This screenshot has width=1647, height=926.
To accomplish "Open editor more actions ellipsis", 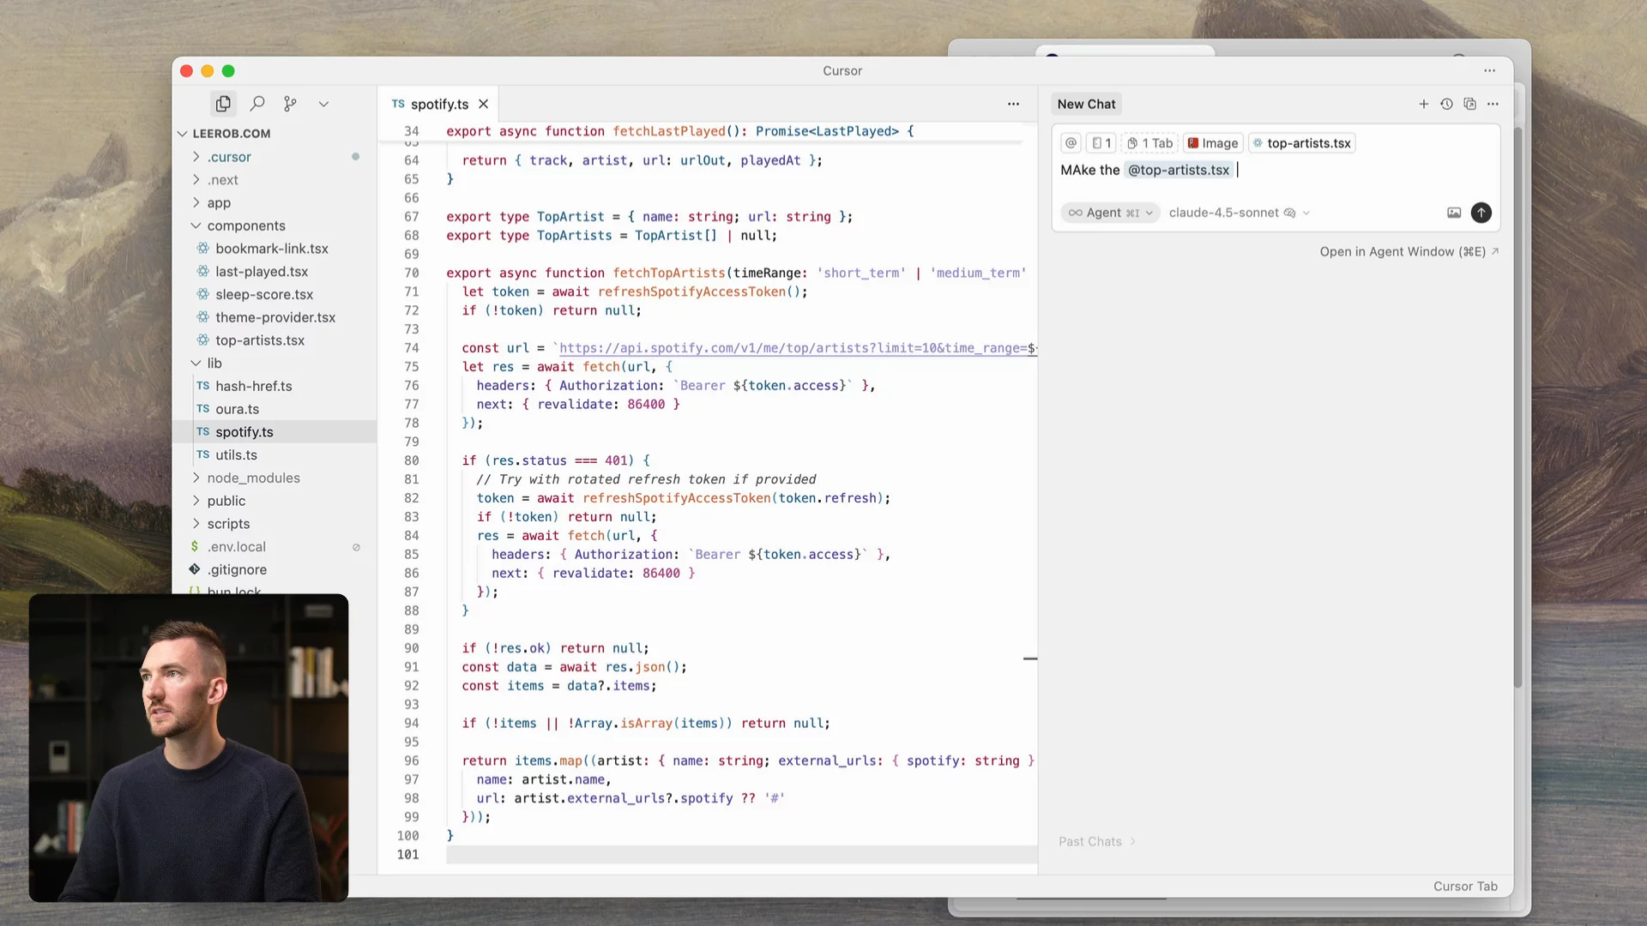I will (1013, 104).
